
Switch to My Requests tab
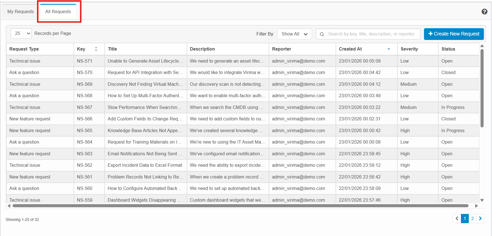(x=20, y=12)
